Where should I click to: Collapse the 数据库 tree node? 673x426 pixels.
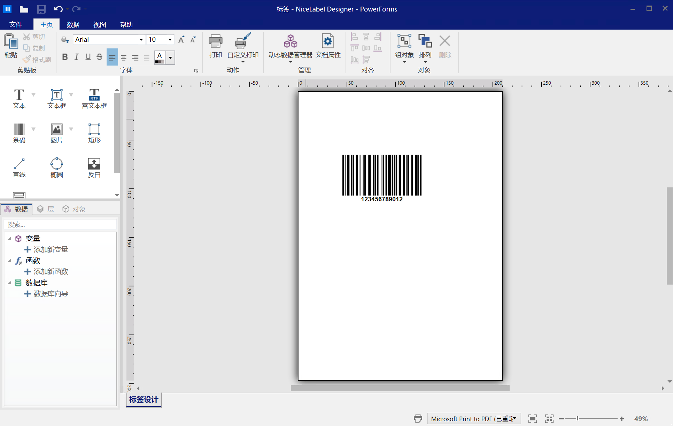point(10,283)
